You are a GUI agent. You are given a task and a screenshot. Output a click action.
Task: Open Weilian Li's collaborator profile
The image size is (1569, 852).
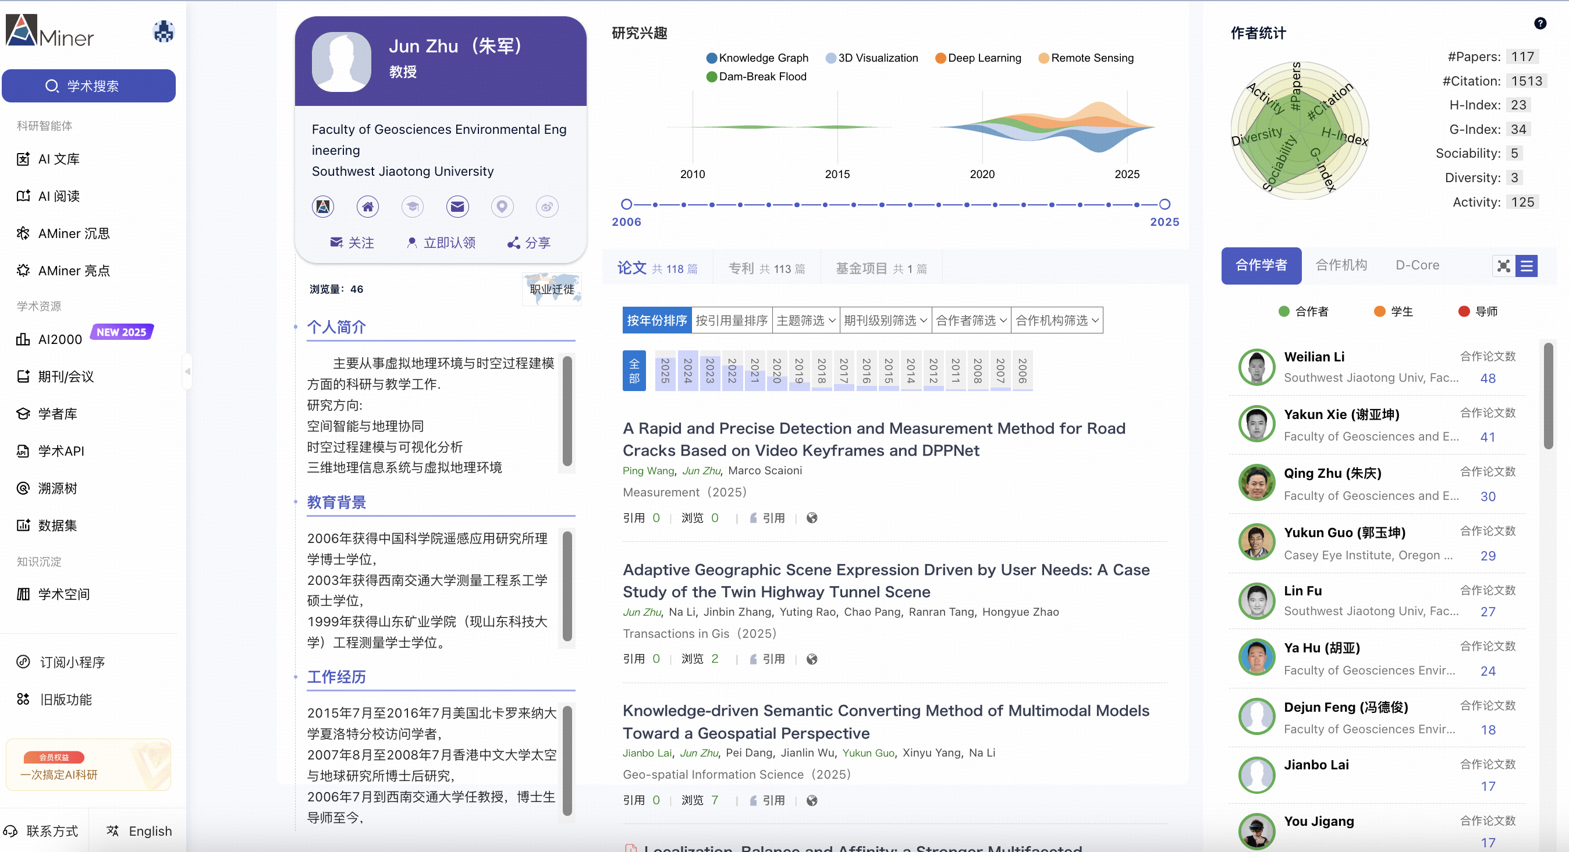pos(1314,356)
